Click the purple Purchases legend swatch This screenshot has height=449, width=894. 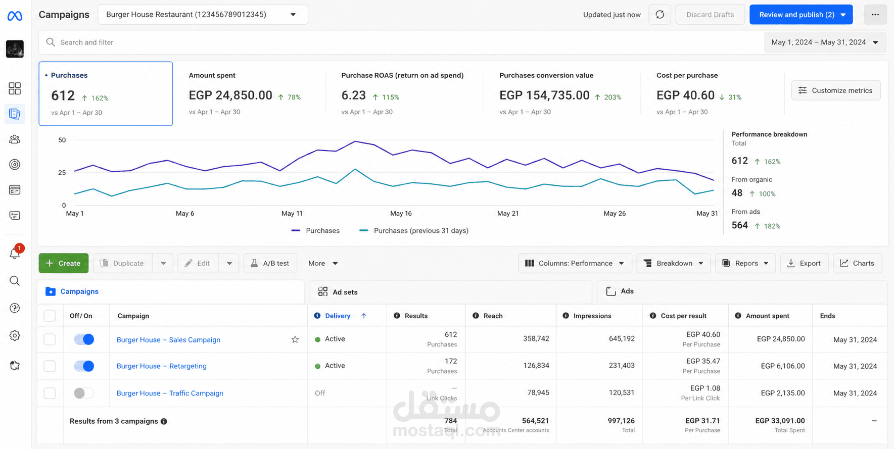296,231
